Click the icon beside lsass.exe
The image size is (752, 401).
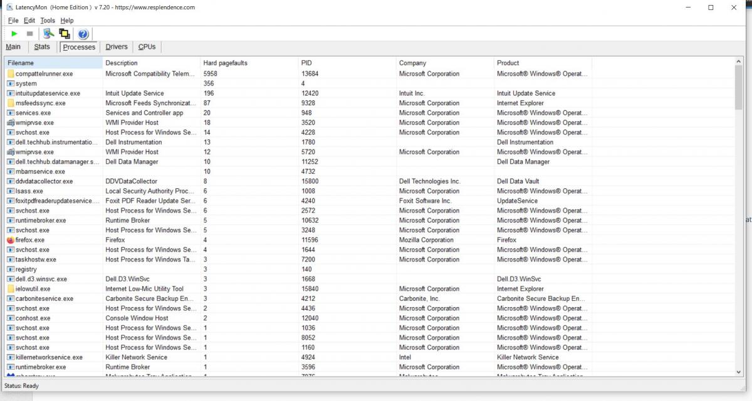[x=11, y=191]
